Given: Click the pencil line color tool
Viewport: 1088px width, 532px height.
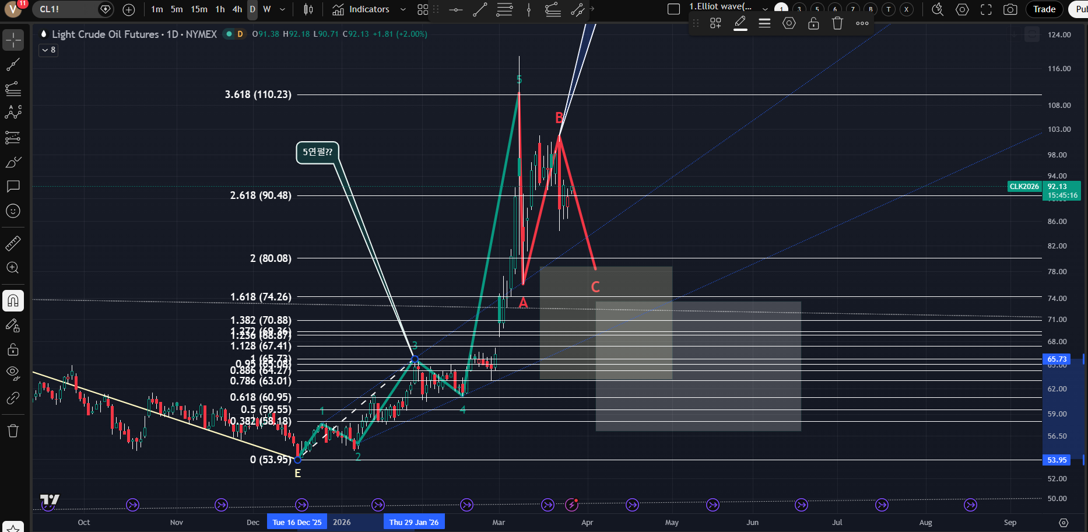Looking at the screenshot, I should pyautogui.click(x=740, y=23).
